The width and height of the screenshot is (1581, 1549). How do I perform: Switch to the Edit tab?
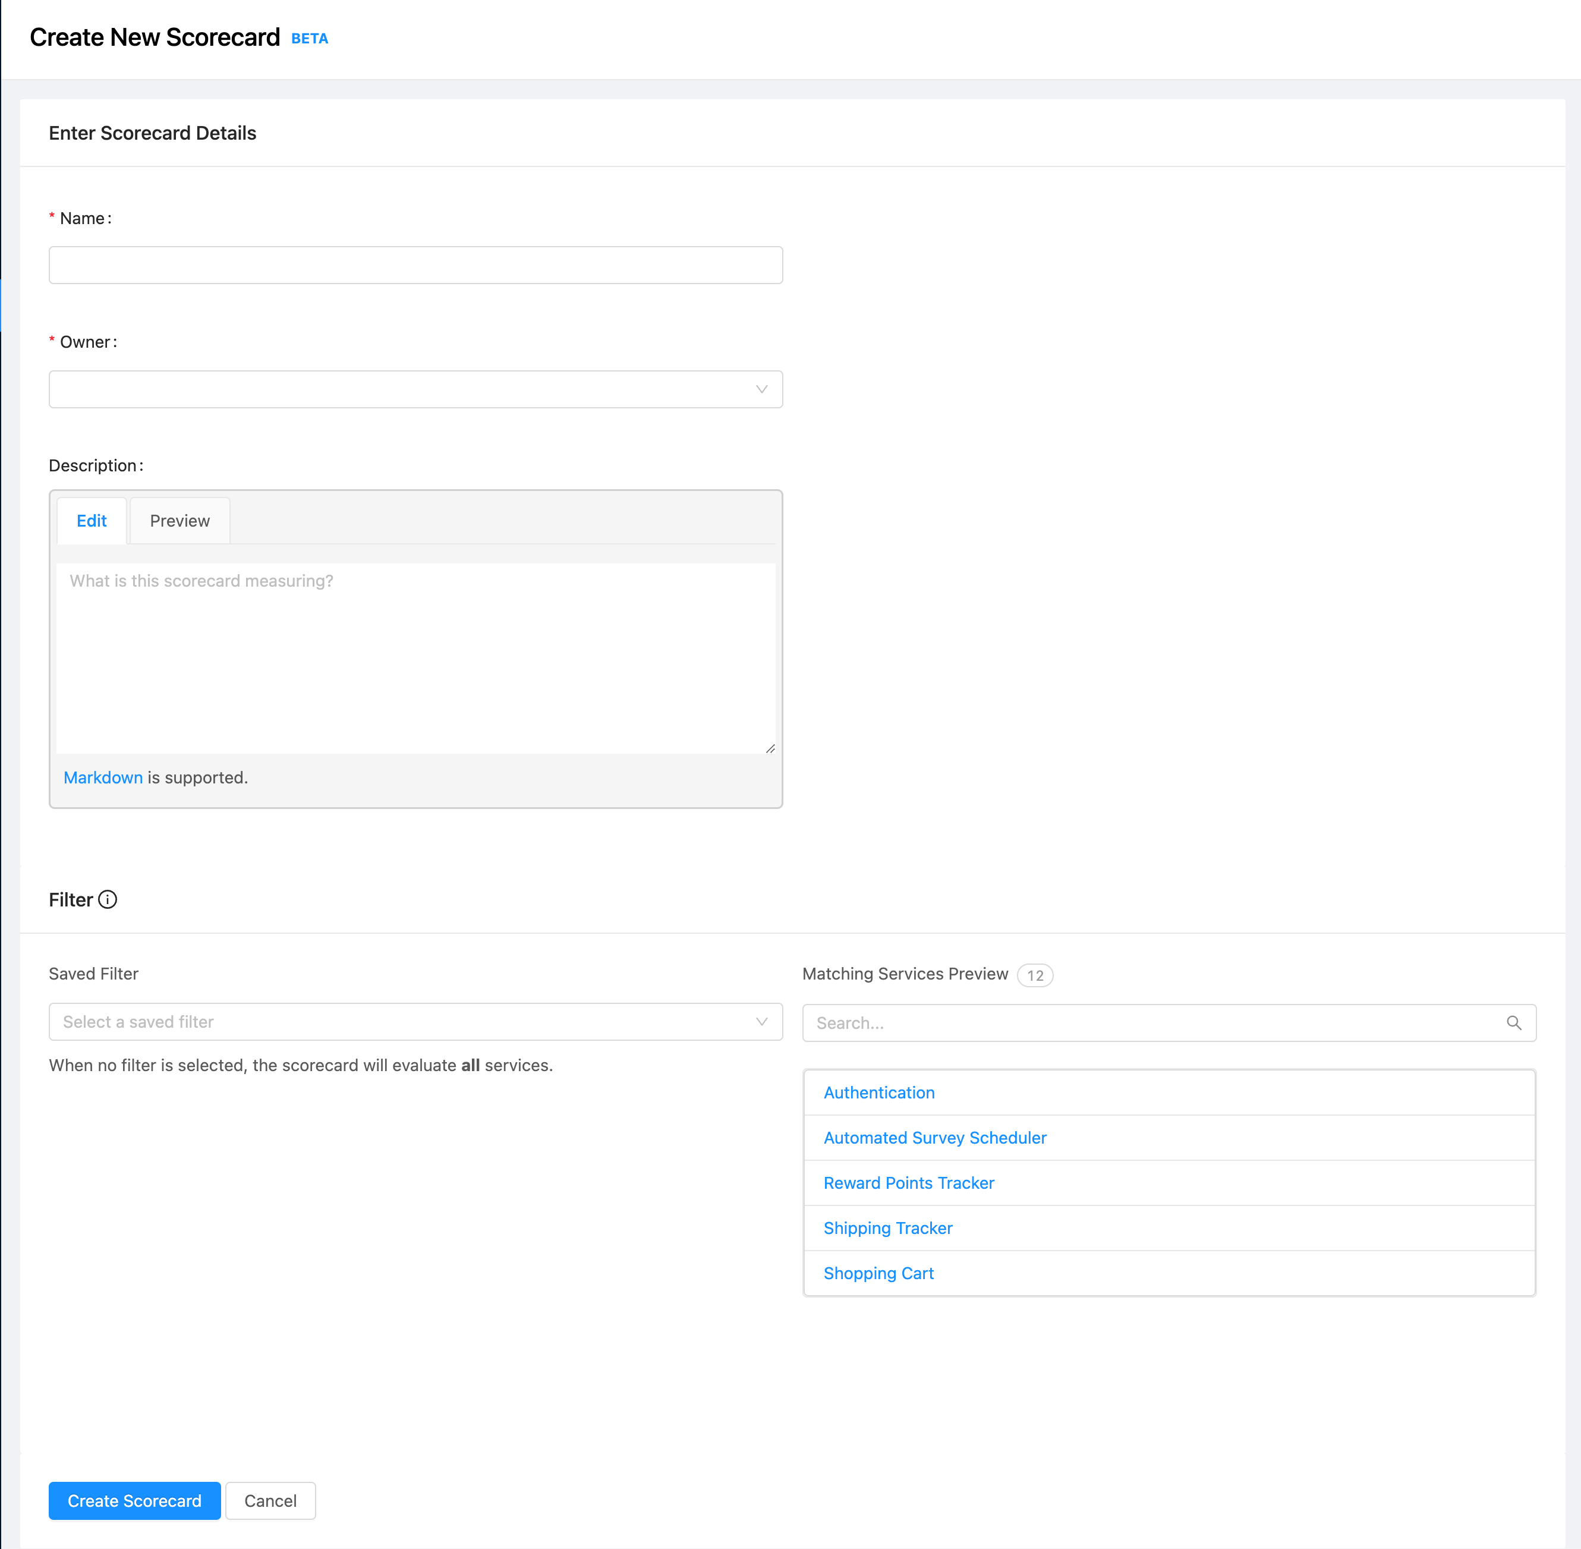(x=92, y=521)
